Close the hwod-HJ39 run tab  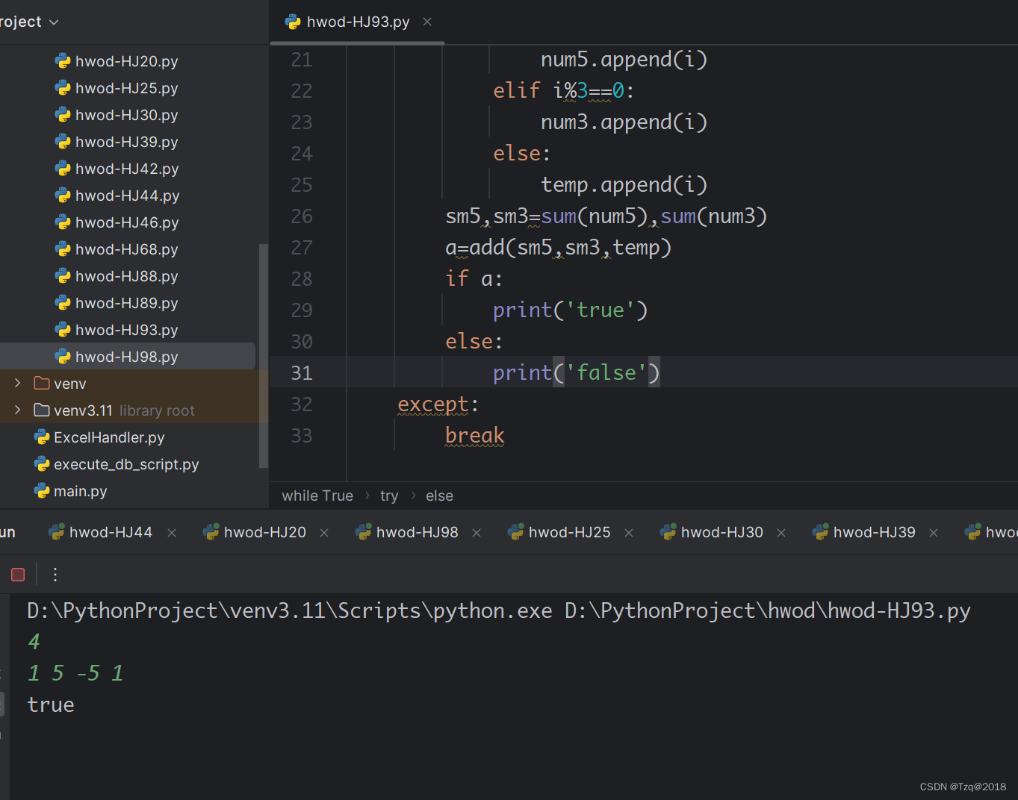(934, 533)
